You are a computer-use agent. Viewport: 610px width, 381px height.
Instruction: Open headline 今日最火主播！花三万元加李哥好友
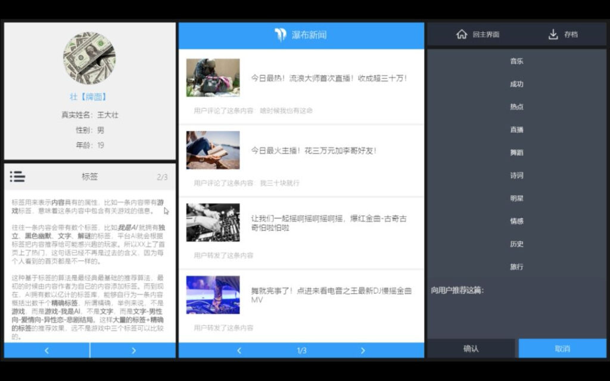(313, 151)
